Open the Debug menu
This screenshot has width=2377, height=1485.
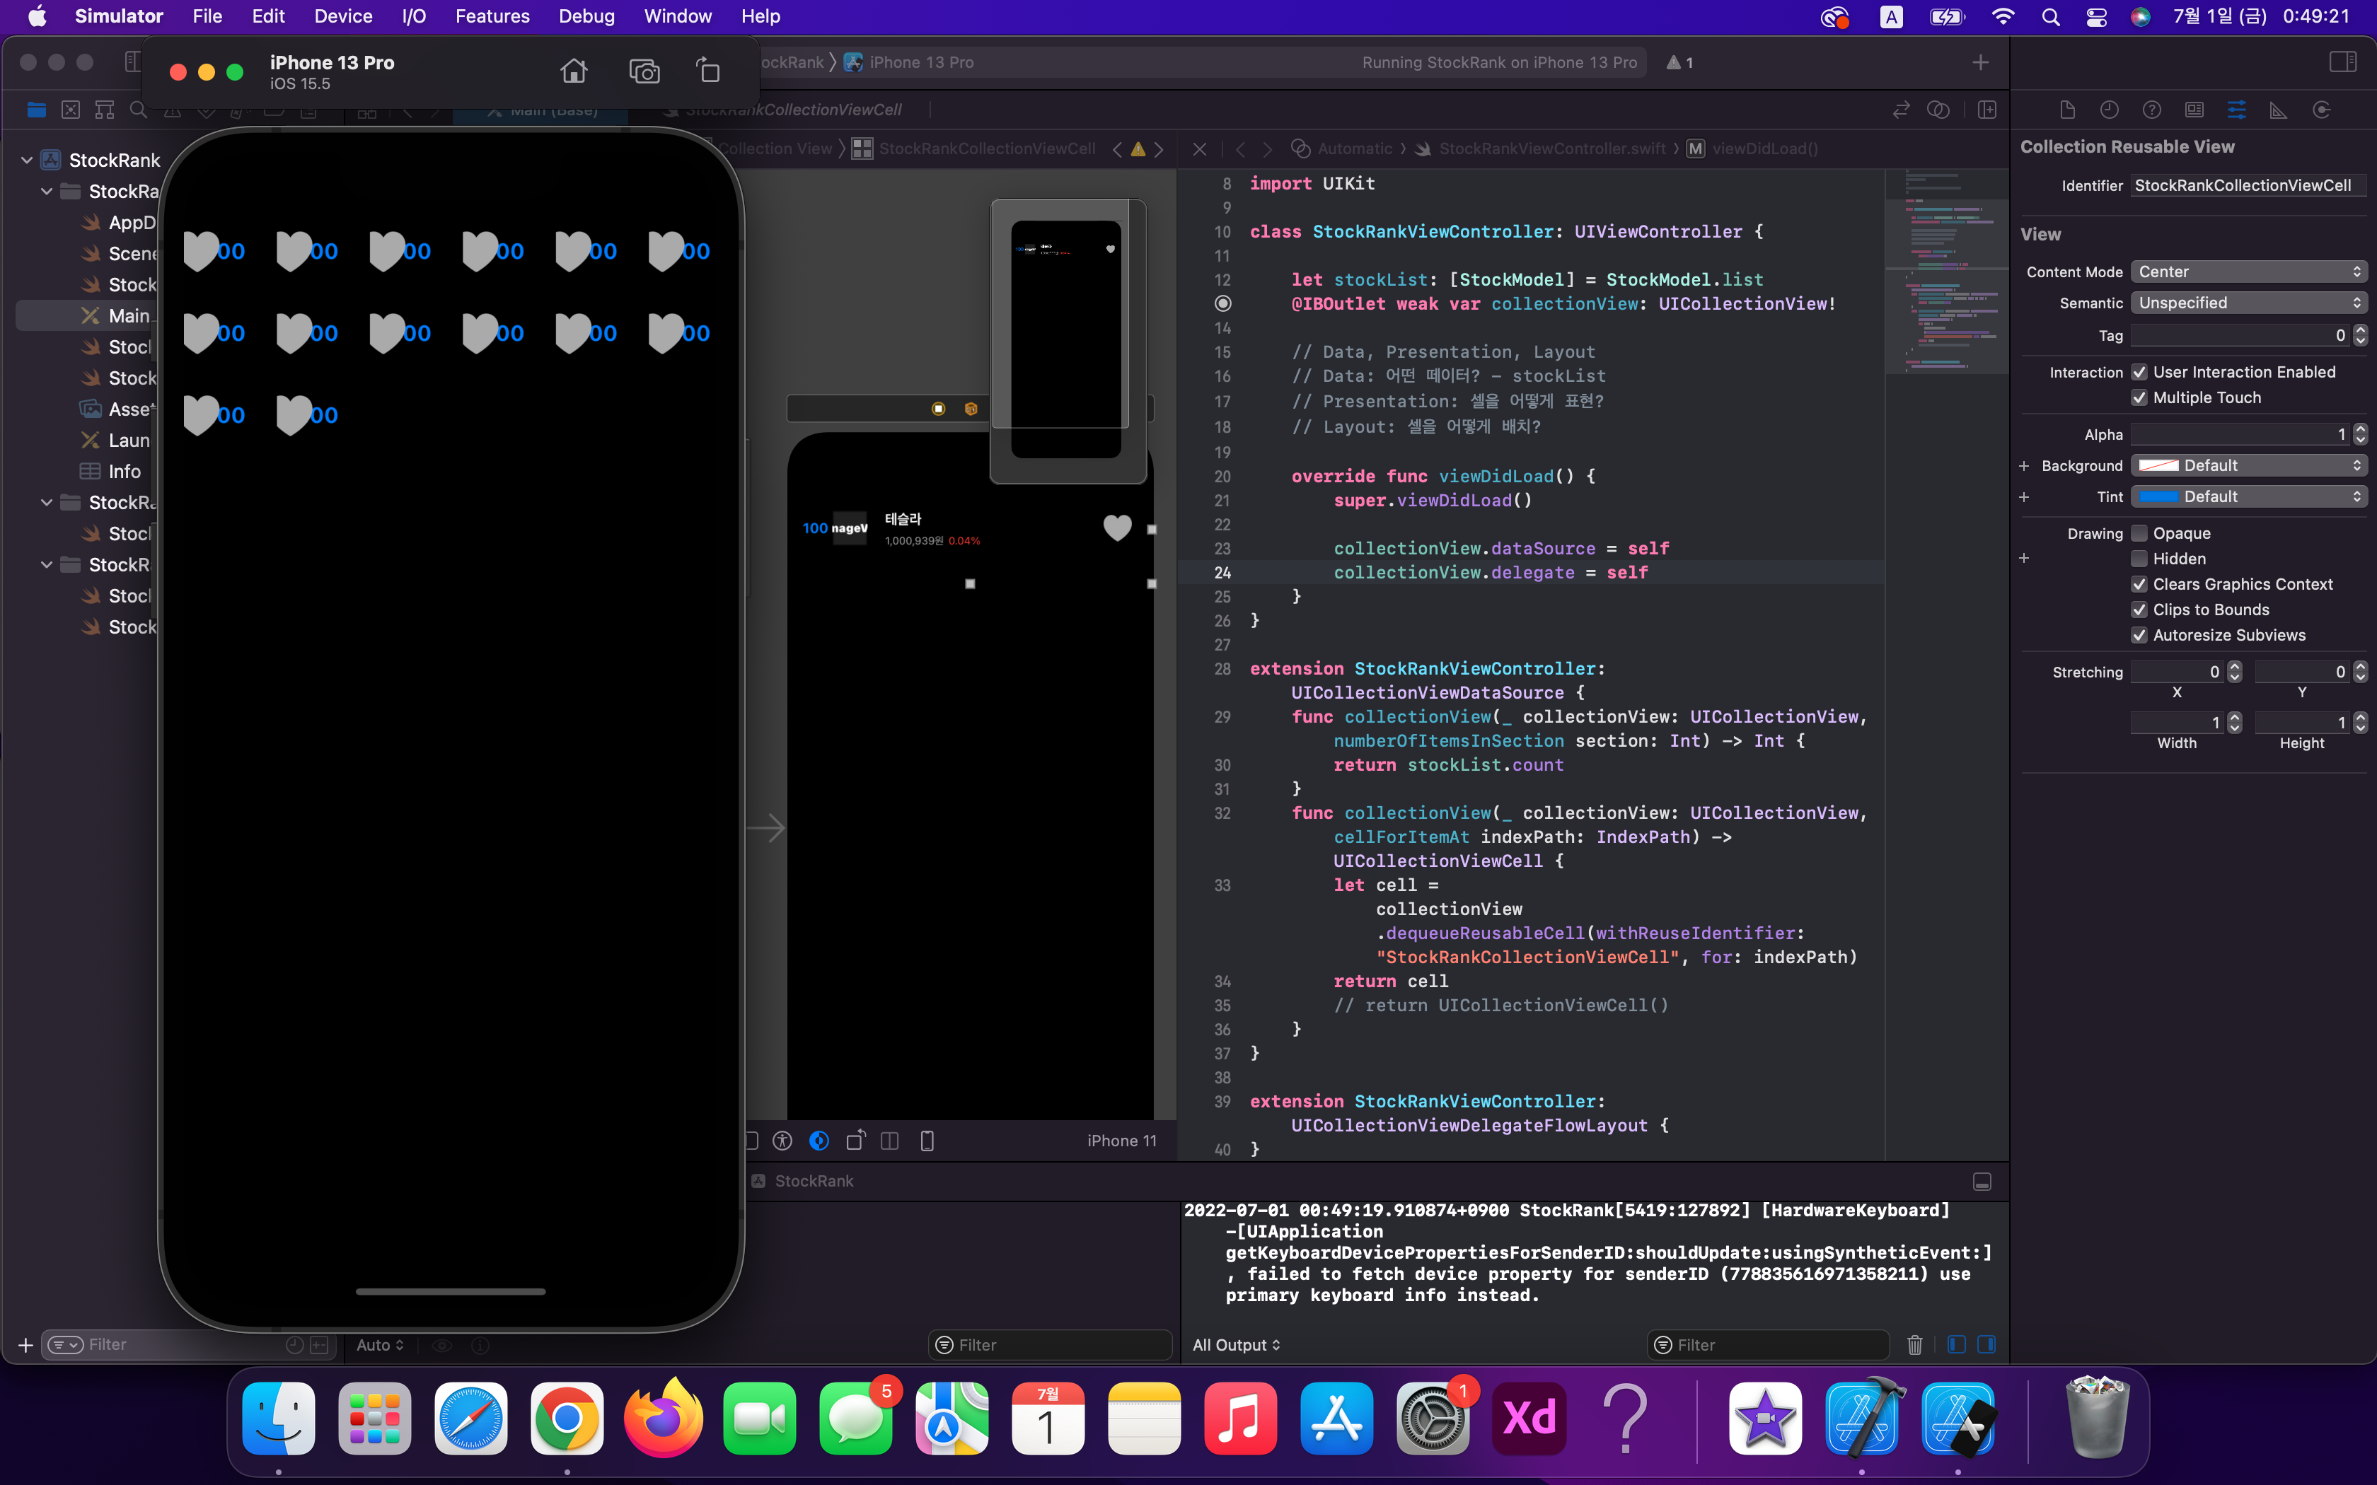tap(586, 16)
